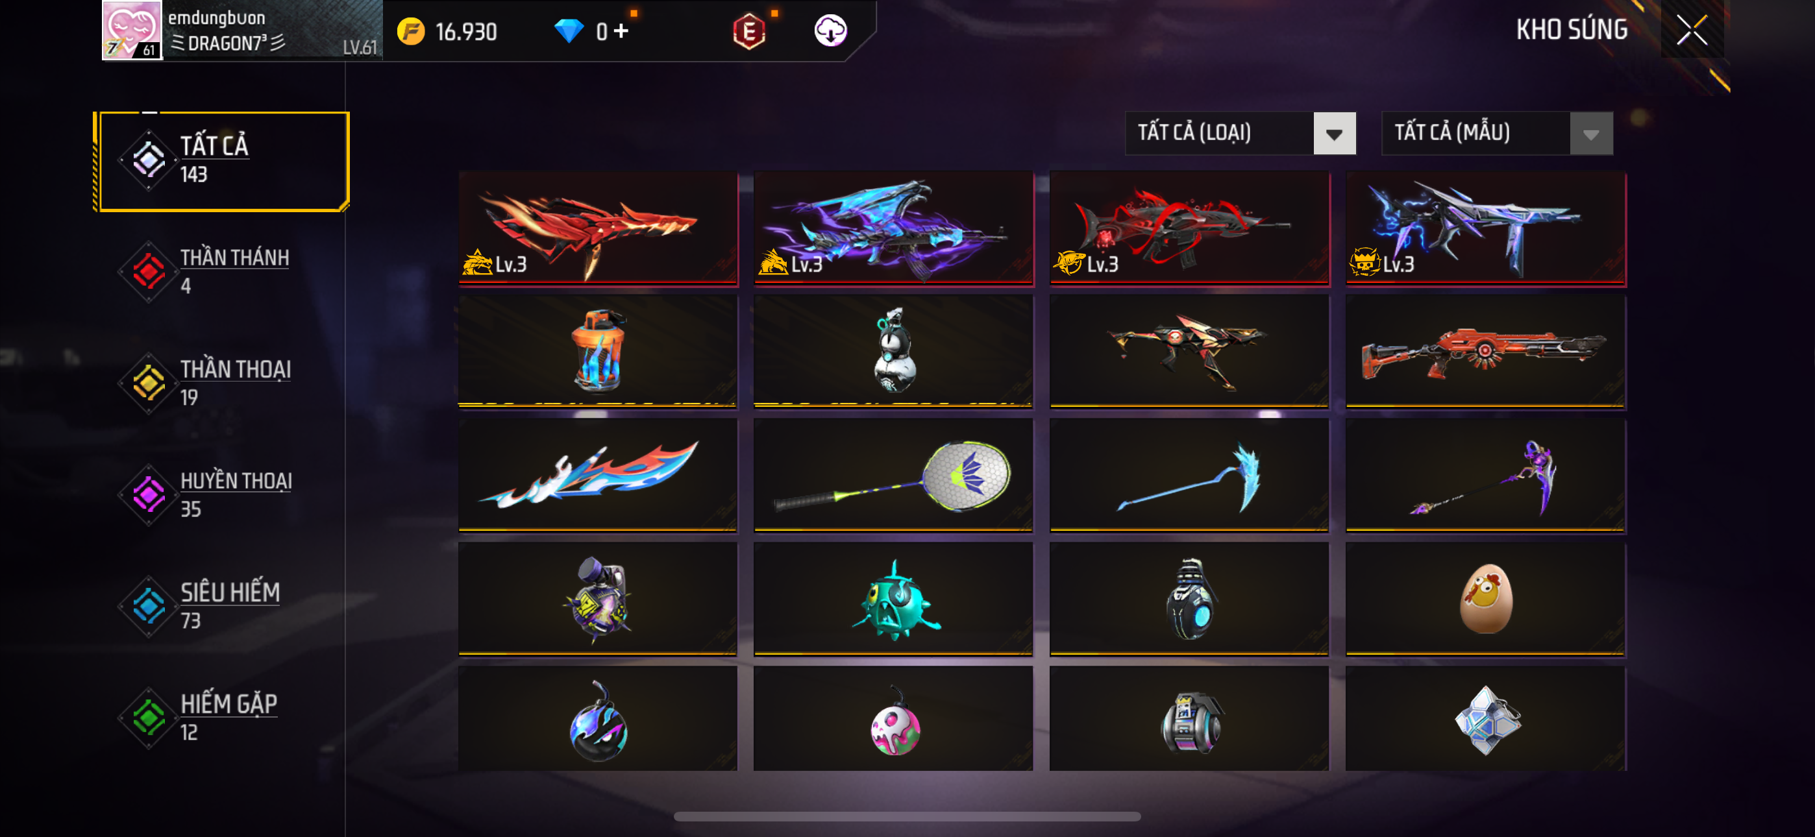
Task: Open the emdungbuon player avatar
Action: tap(132, 30)
